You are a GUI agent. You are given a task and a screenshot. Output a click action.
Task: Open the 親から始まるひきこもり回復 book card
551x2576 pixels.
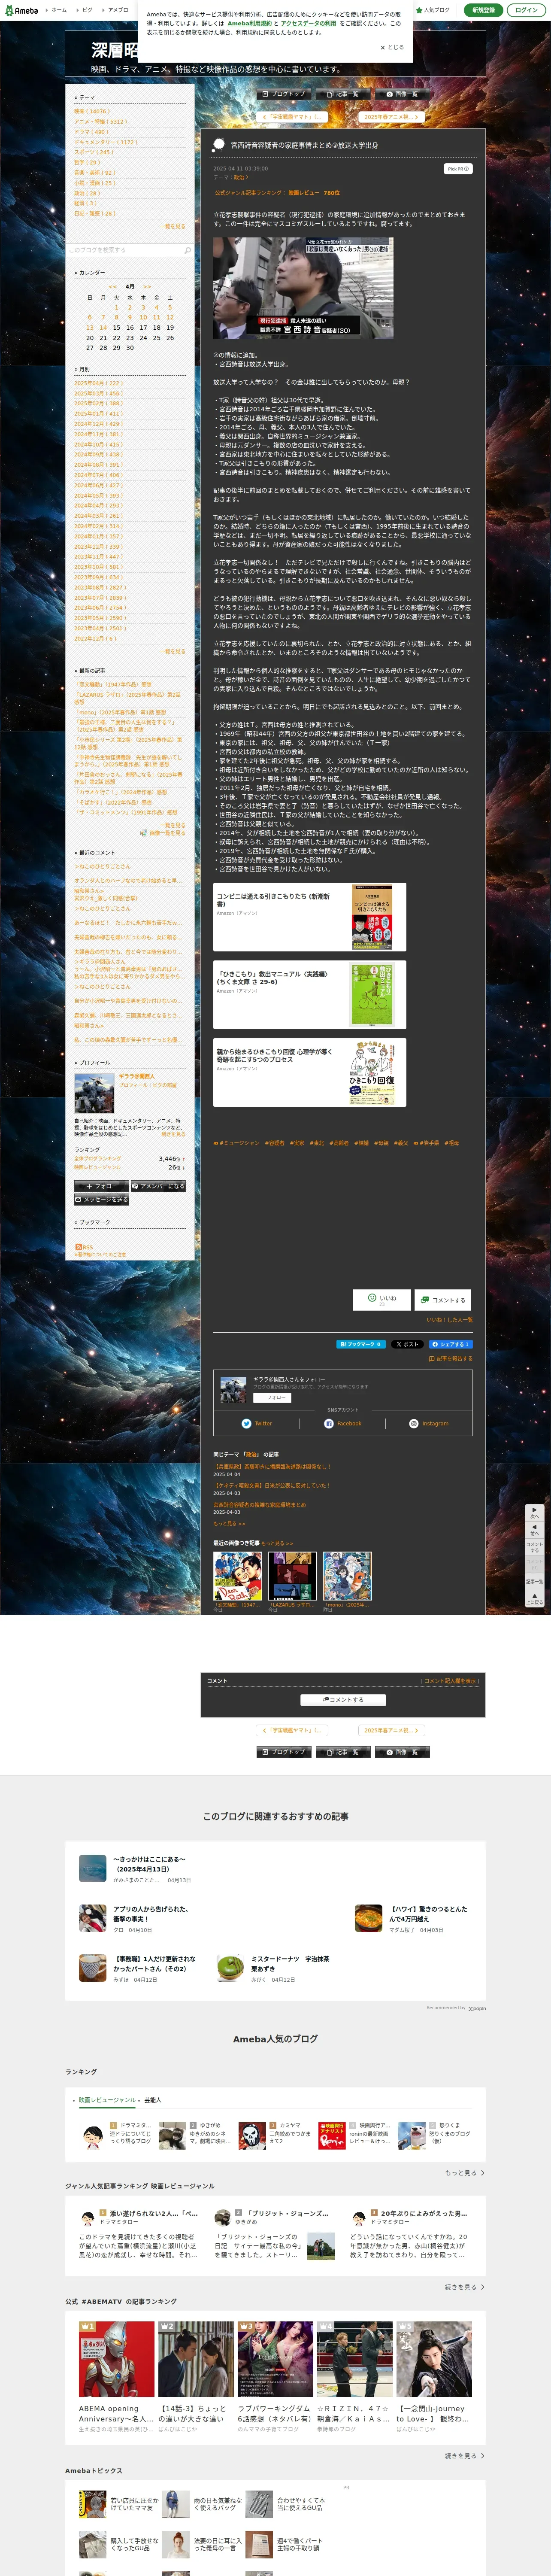309,1072
